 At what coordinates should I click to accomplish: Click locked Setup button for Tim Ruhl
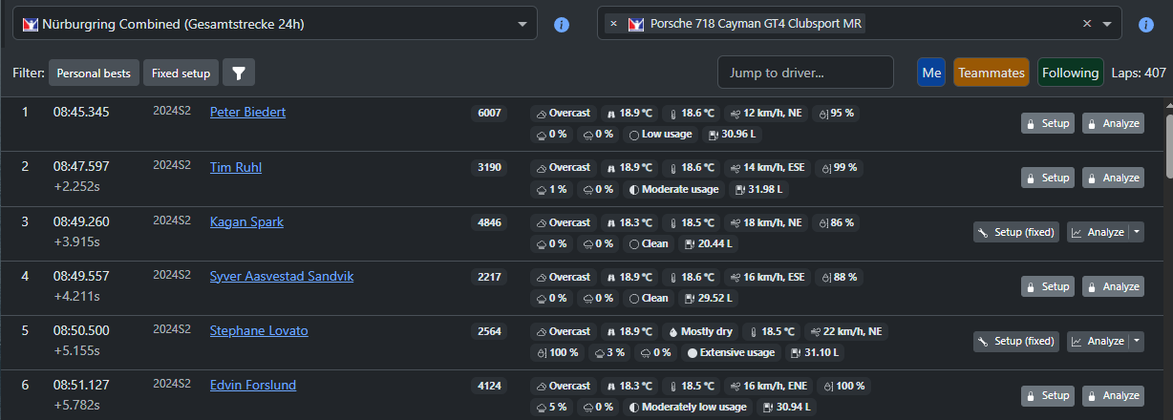click(1047, 178)
